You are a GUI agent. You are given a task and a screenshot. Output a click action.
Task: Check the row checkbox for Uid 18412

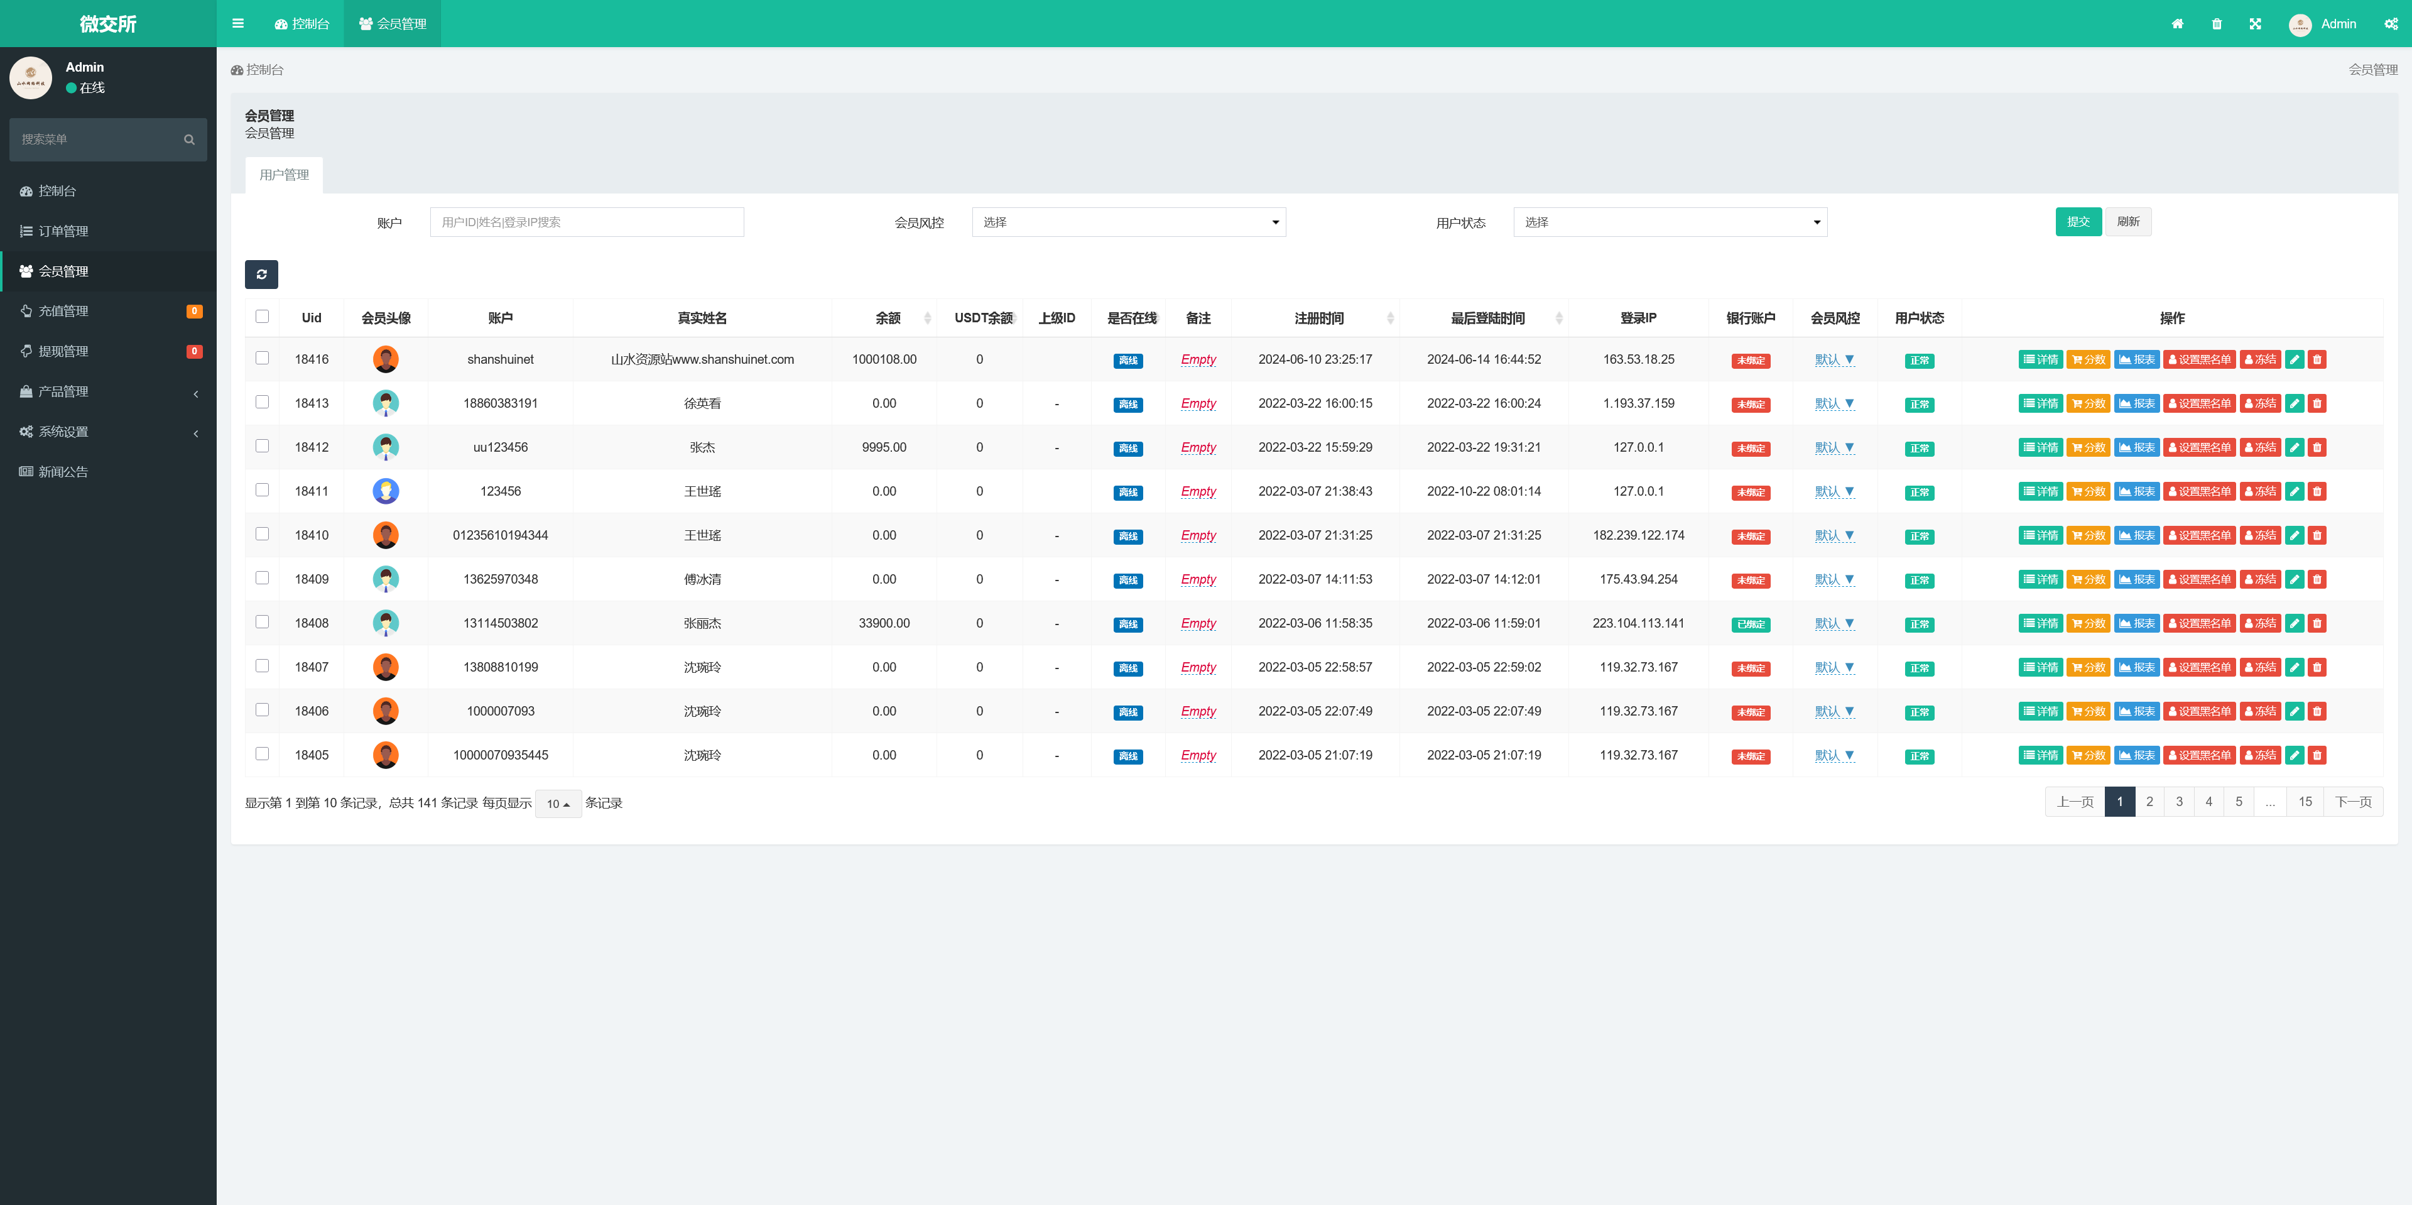(x=262, y=445)
